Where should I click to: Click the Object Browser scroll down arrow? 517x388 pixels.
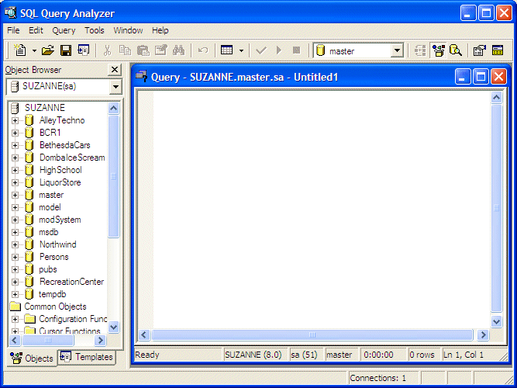[113, 327]
